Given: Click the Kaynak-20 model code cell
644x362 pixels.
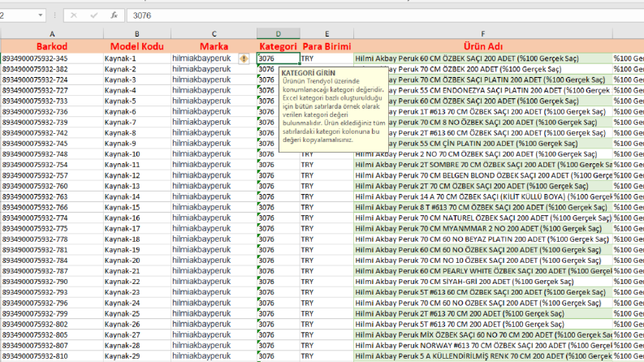Looking at the screenshot, I should [x=136, y=261].
